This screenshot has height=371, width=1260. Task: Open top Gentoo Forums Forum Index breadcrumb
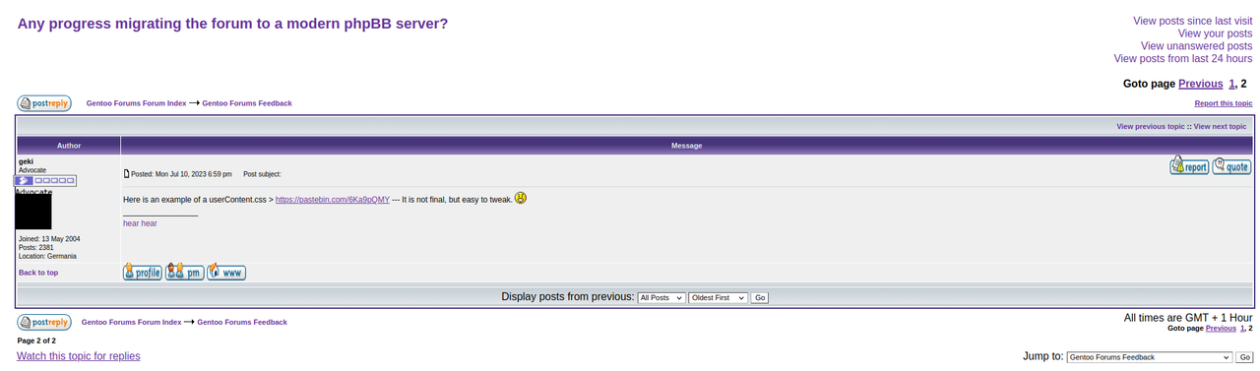[x=136, y=103]
